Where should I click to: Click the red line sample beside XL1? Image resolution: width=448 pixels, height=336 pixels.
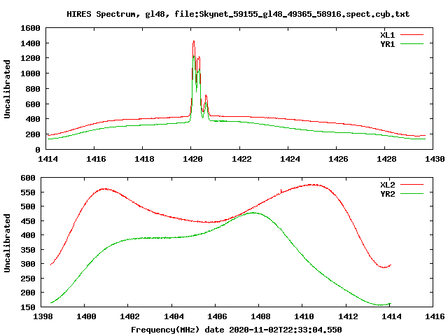point(412,35)
